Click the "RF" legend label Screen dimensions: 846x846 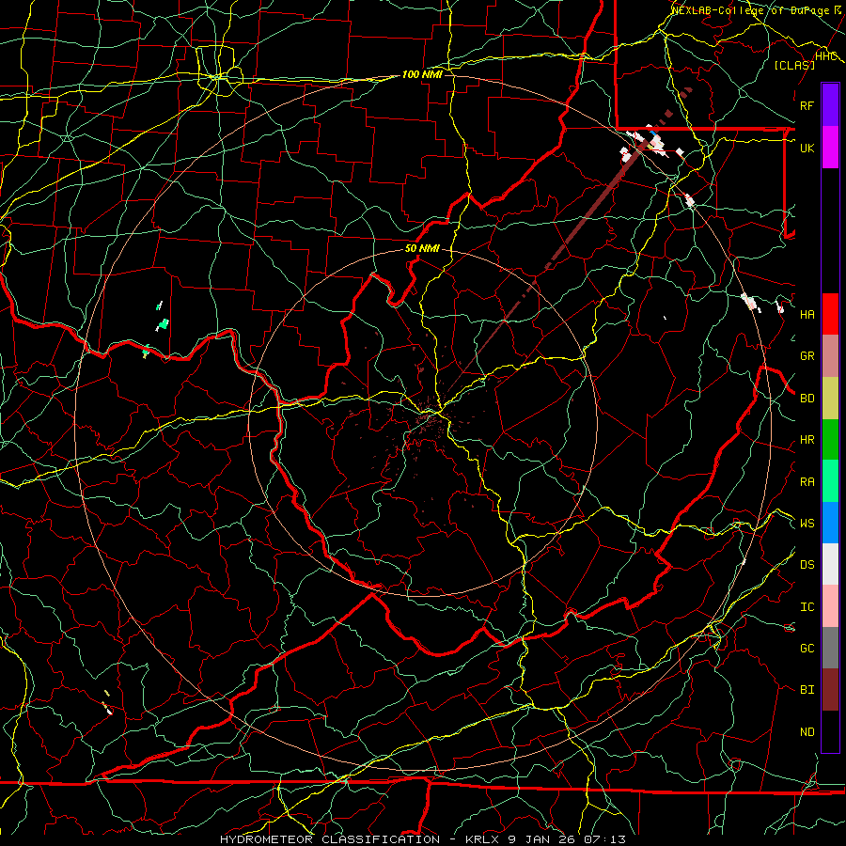[x=807, y=105]
